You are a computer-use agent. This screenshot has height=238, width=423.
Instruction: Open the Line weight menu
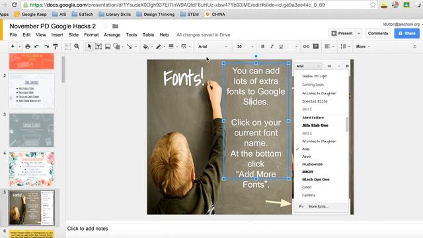(x=171, y=46)
